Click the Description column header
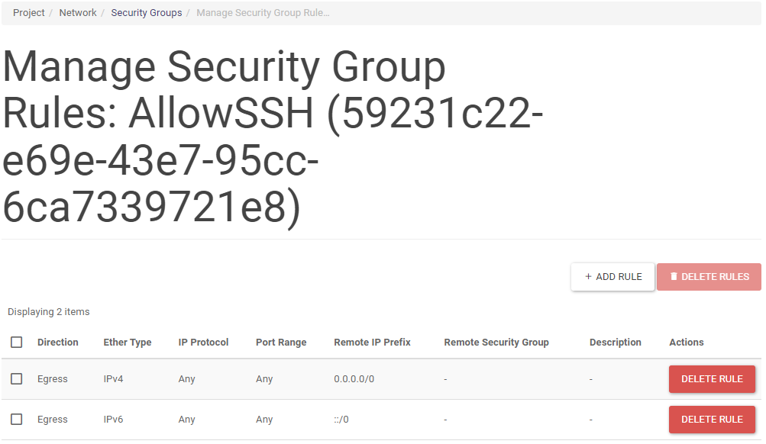 pos(616,343)
